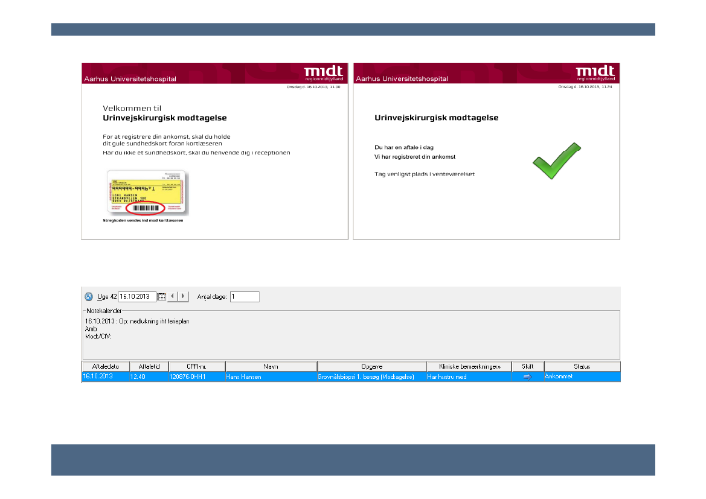The image size is (706, 499).
Task: Click the Opgave column header
Action: [x=371, y=366]
